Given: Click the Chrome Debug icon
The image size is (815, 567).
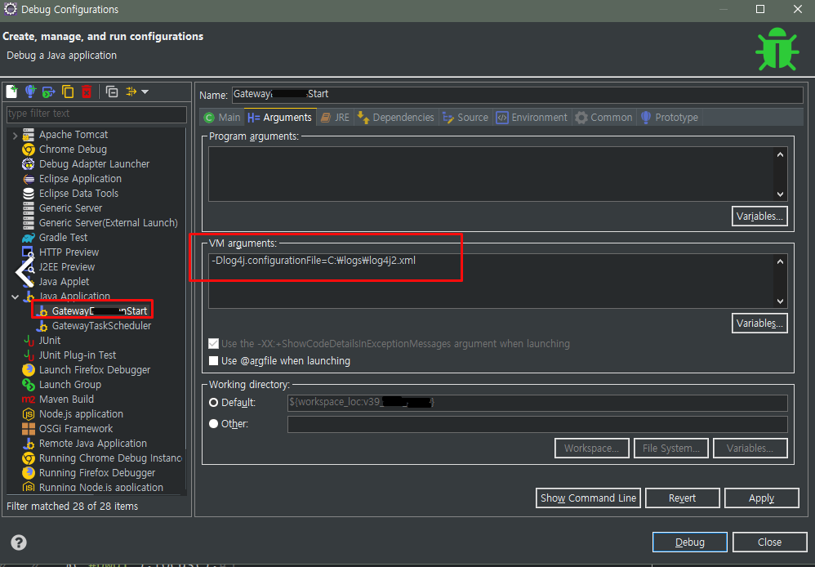Looking at the screenshot, I should [29, 150].
